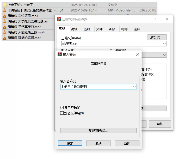Click VLC icon of 调皮女生的课后作业 下.mp4
The image size is (184, 159).
5,10
